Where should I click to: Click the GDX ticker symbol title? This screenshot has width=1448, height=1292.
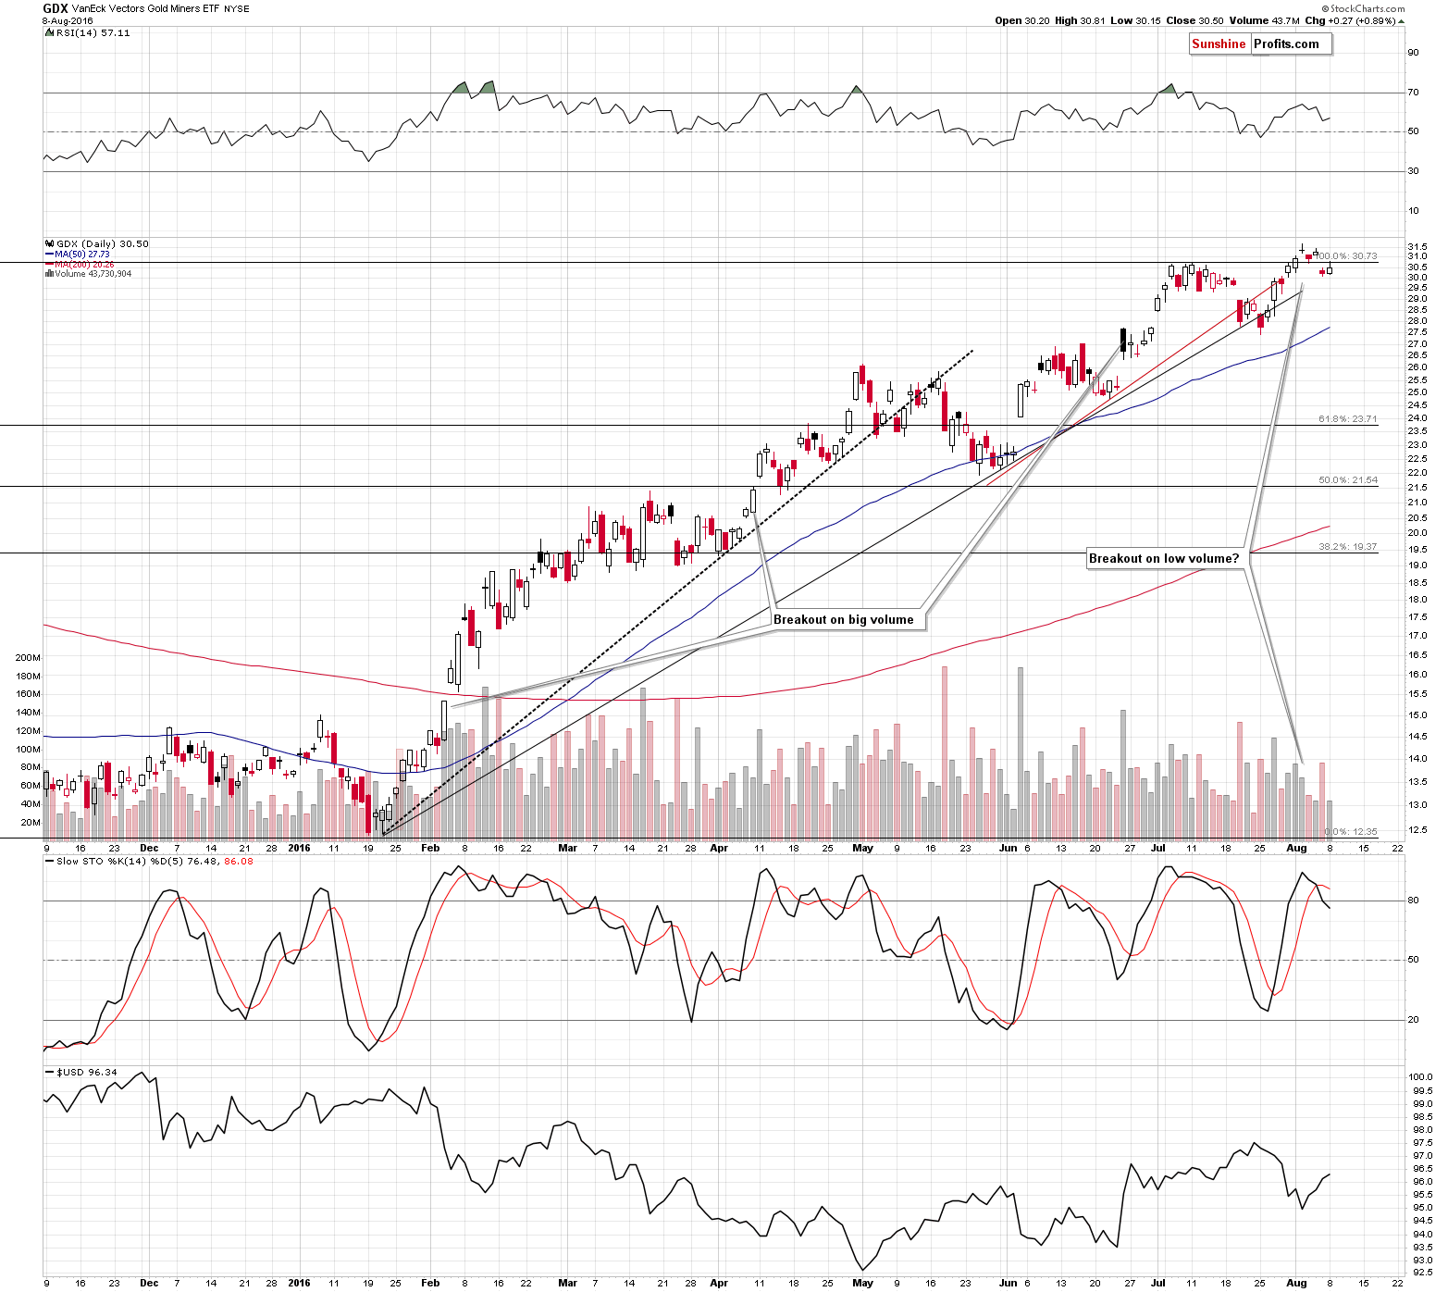point(54,8)
